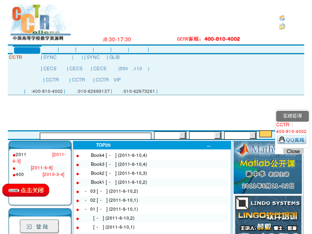
Task: Click the orange CCTR menu label
Action: tap(15, 58)
